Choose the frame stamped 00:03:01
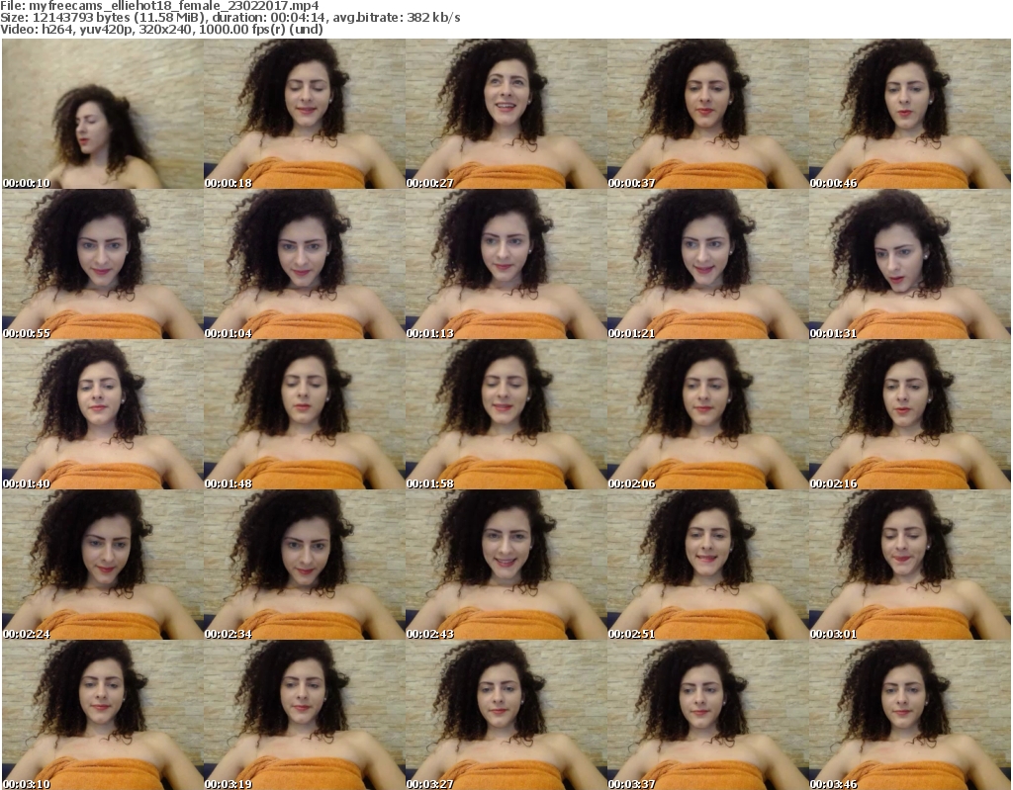This screenshot has height=790, width=1013. (x=909, y=565)
